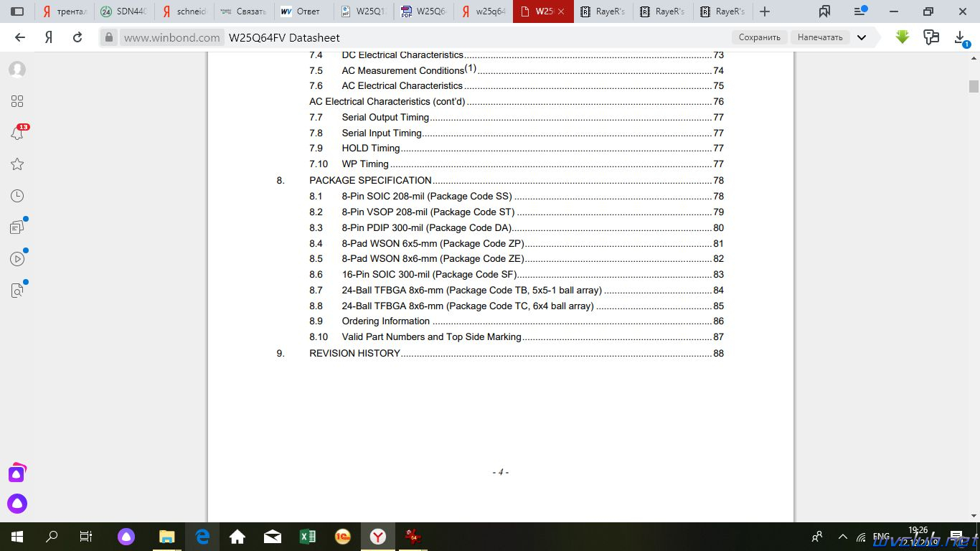Click the Сохранить button
The height and width of the screenshot is (551, 980).
click(759, 37)
